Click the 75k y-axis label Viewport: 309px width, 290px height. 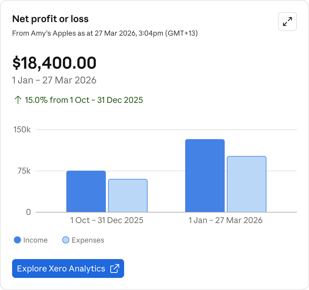click(x=24, y=171)
